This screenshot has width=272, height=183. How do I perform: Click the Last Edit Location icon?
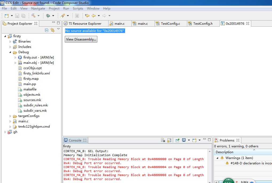87,16
